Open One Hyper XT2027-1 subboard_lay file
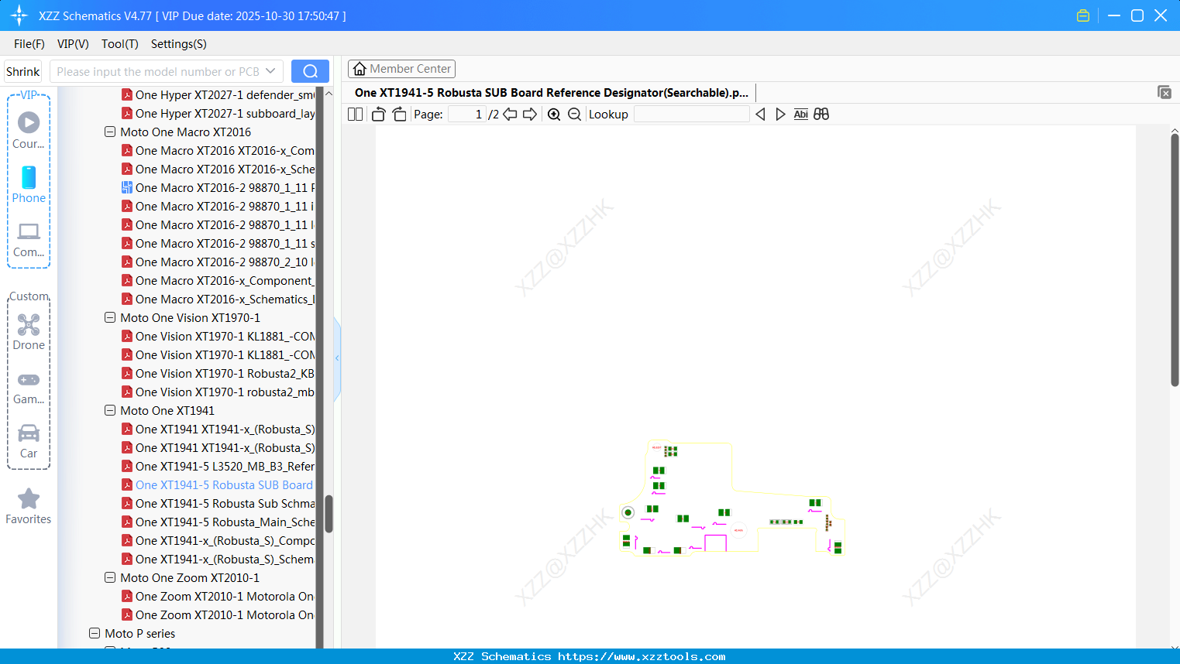The height and width of the screenshot is (664, 1180). (218, 114)
